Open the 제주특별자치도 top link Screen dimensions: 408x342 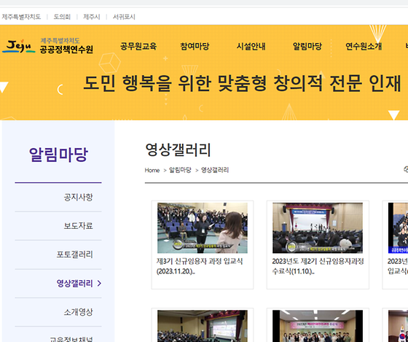[x=21, y=17]
